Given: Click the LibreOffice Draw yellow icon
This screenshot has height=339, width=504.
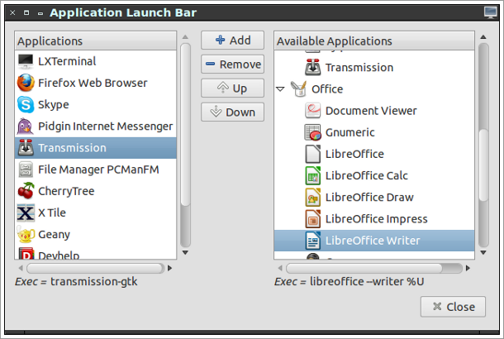Looking at the screenshot, I should 313,197.
